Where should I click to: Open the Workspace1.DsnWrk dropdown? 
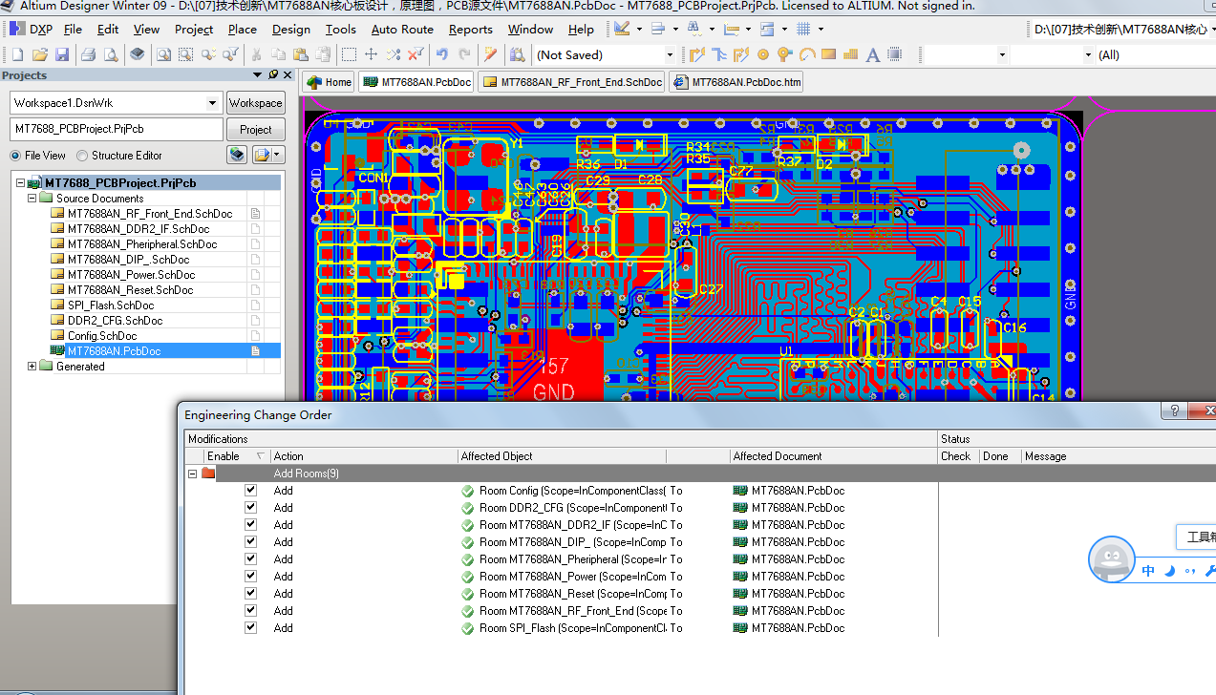pyautogui.click(x=213, y=102)
